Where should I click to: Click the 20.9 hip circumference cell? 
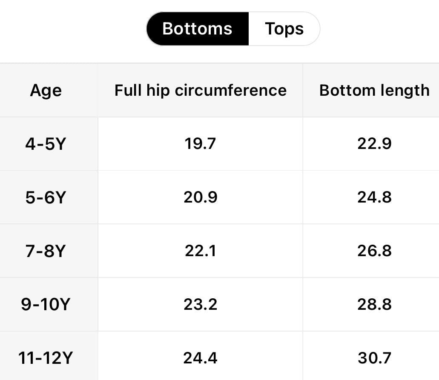click(200, 197)
